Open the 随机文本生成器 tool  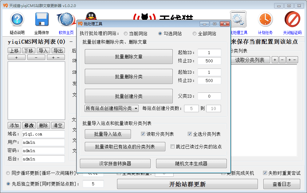point(191,163)
